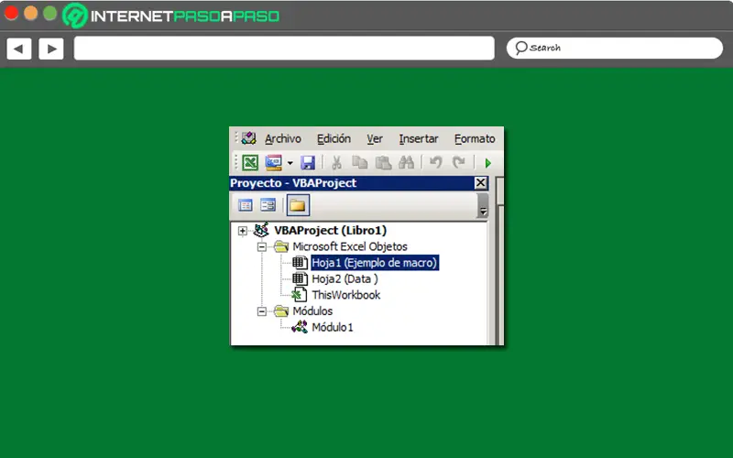Viewport: 733px width, 458px height.
Task: Open the Formato menu
Action: pos(475,139)
